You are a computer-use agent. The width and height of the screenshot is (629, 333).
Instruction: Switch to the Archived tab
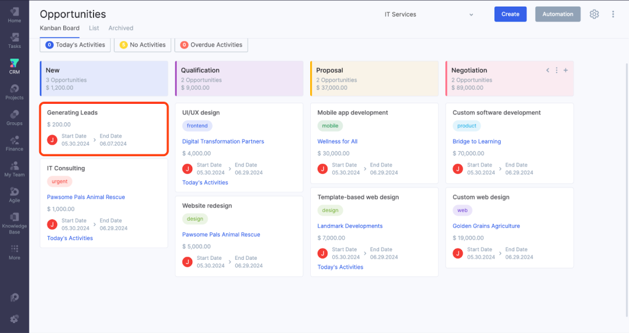pos(121,28)
